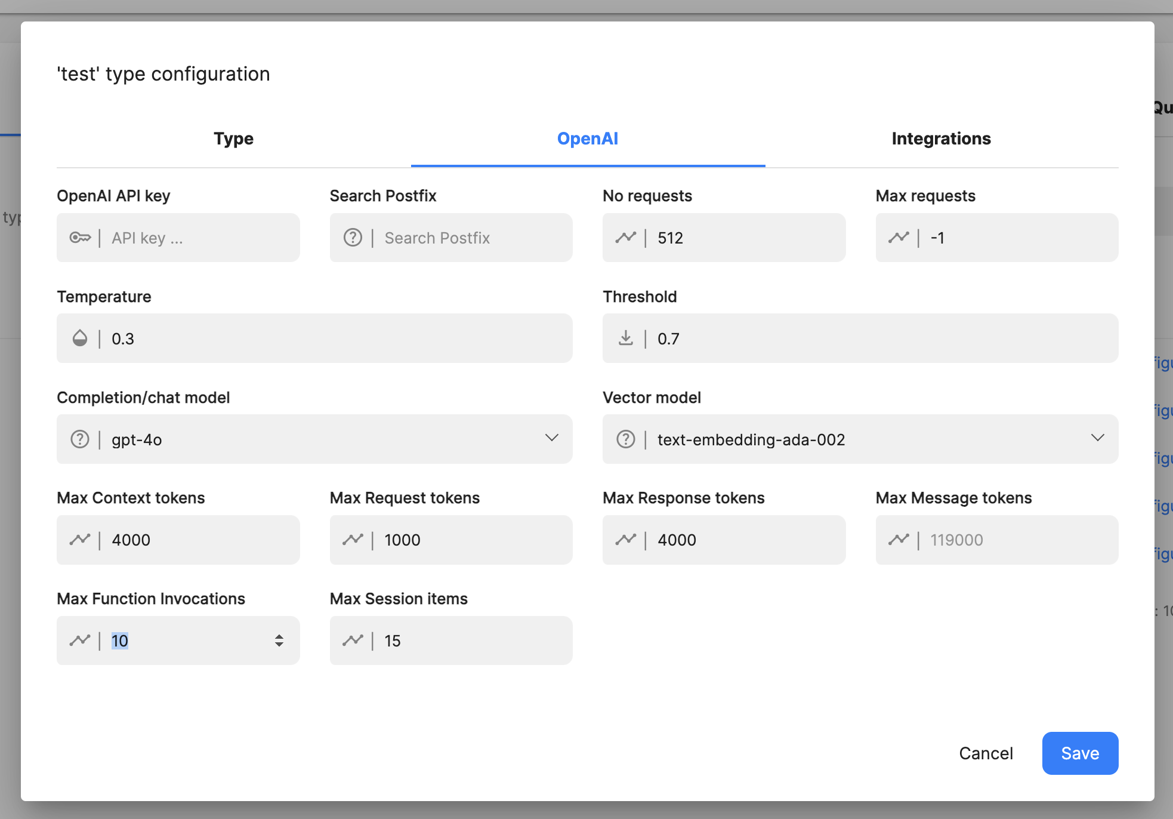
Task: Open the Completion/chat model dropdown
Action: point(550,439)
